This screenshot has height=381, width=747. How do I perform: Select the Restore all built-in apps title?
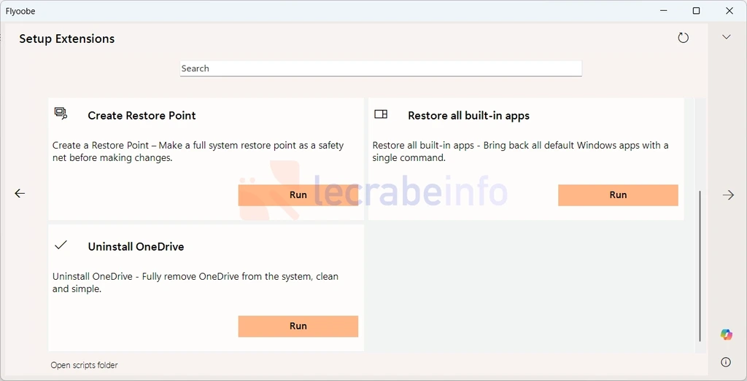pyautogui.click(x=469, y=116)
